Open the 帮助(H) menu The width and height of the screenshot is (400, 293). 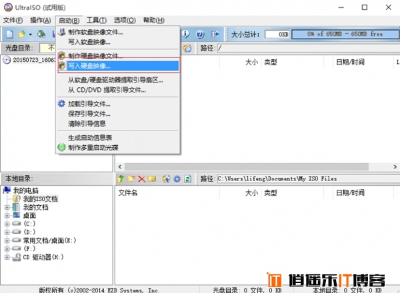153,21
